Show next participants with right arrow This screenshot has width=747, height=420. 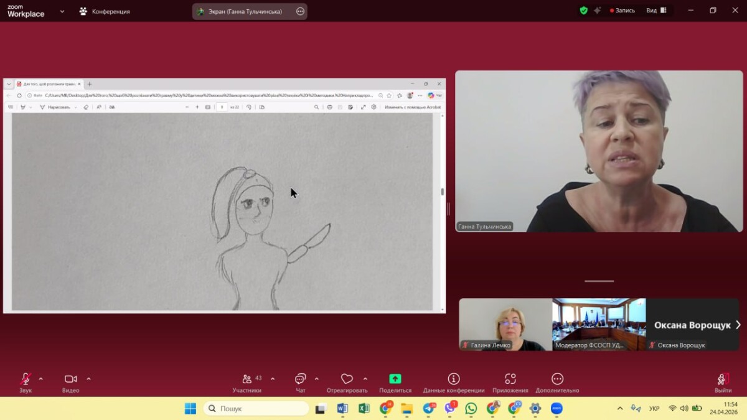coord(738,325)
